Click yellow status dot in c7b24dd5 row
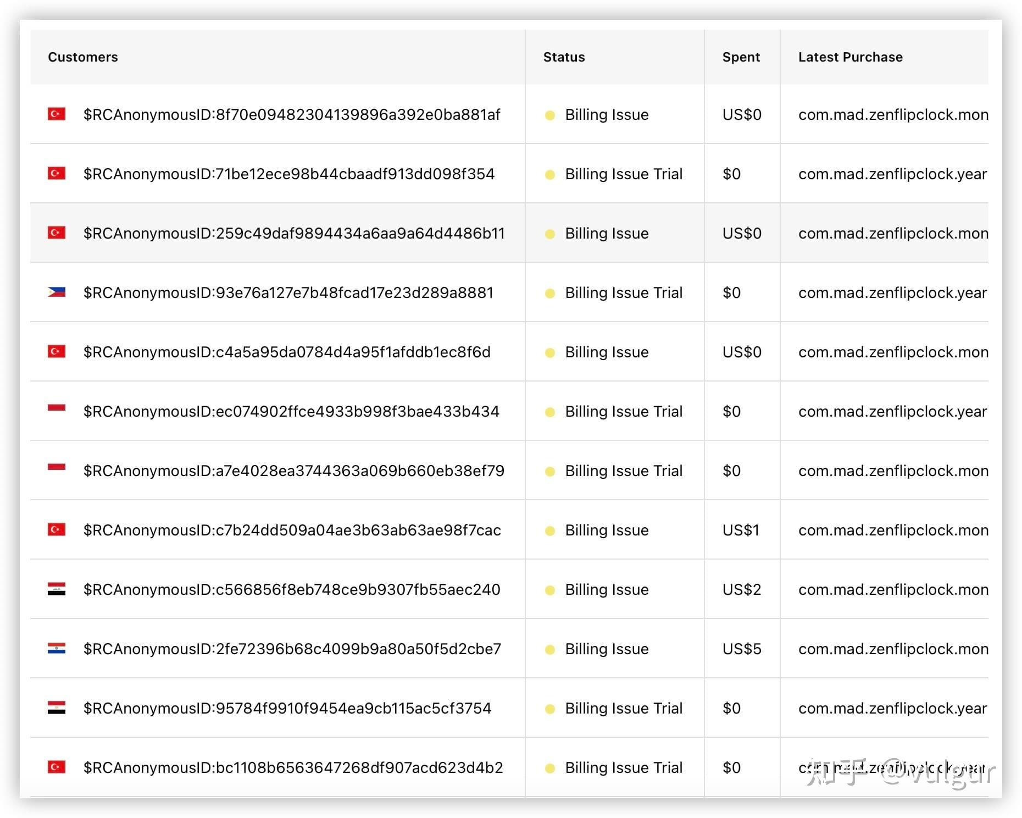This screenshot has width=1022, height=818. 549,530
